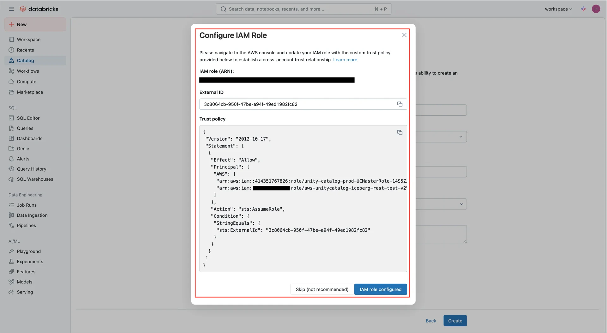Click the External ID text field
Screen dimensions: 607x333
(x=303, y=104)
